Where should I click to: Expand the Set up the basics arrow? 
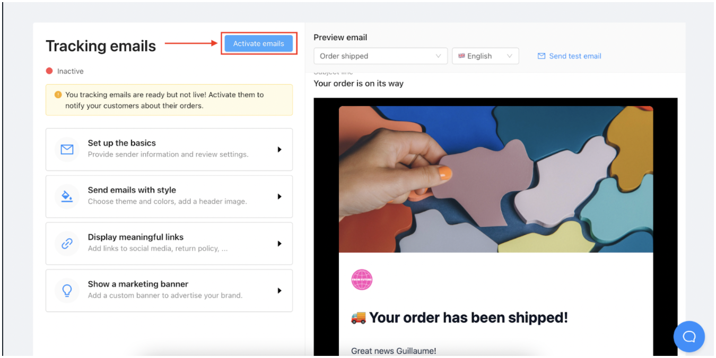[x=280, y=150]
